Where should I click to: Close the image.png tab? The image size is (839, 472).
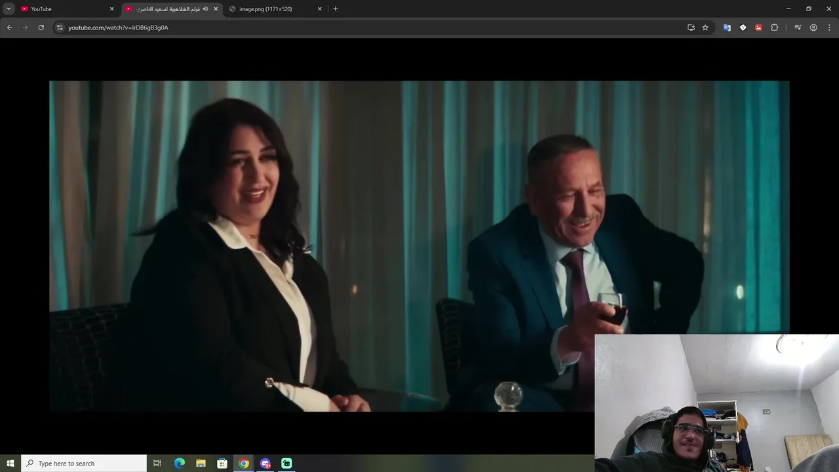320,9
